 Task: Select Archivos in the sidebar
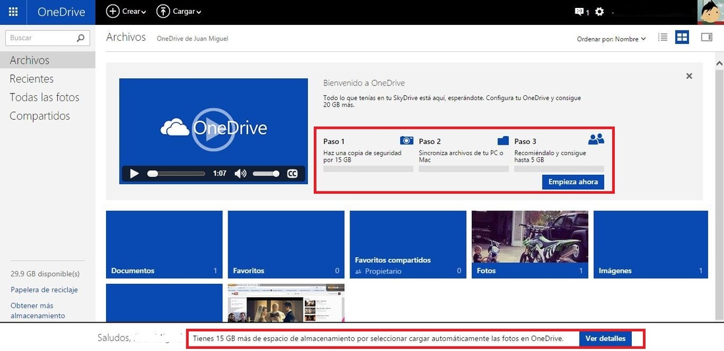(x=47, y=60)
